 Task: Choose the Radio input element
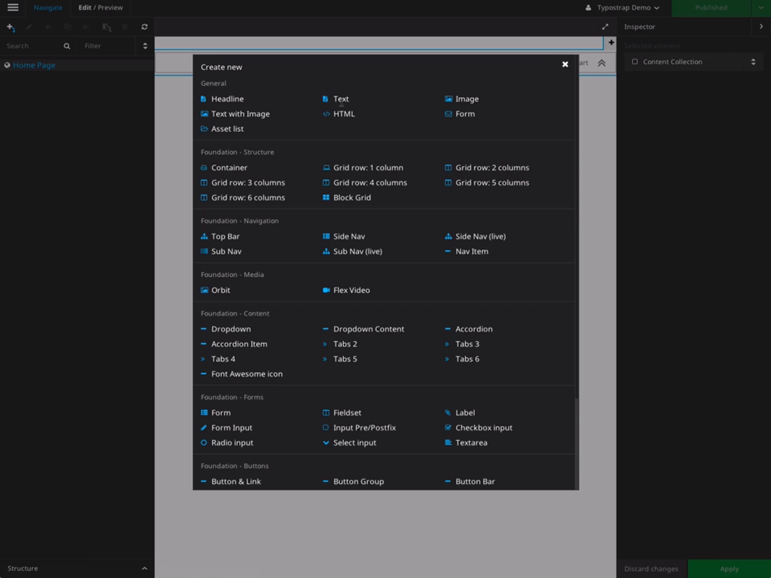(232, 442)
